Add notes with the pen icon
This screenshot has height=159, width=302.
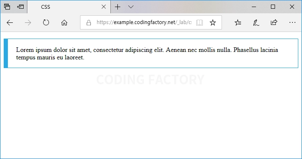[256, 23]
